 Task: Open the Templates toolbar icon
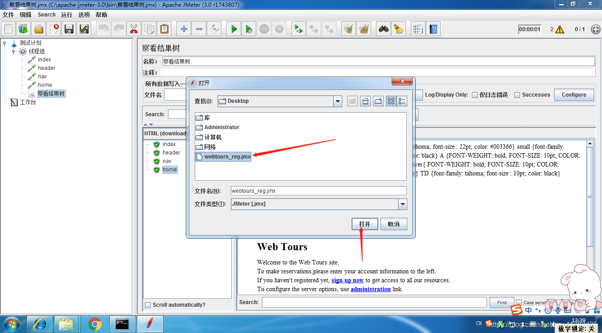pyautogui.click(x=24, y=29)
